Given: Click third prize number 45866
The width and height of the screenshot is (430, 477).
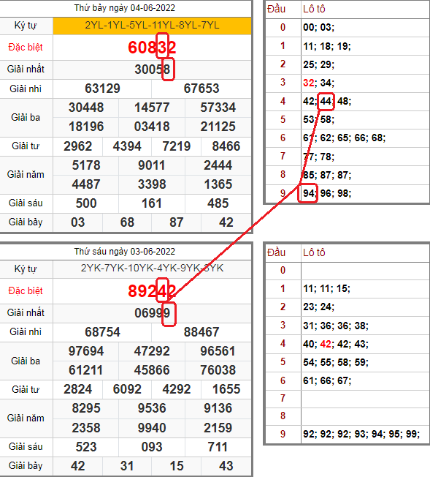Looking at the screenshot, I should point(152,370).
